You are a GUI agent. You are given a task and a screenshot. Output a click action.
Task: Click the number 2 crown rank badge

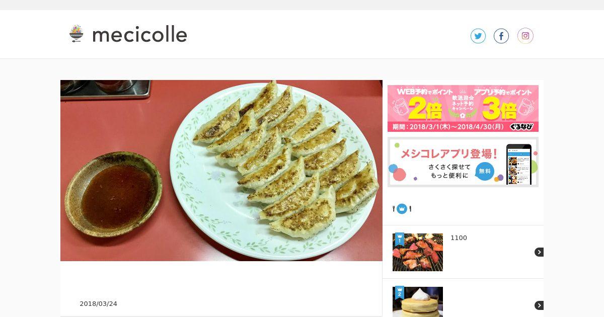(x=400, y=292)
